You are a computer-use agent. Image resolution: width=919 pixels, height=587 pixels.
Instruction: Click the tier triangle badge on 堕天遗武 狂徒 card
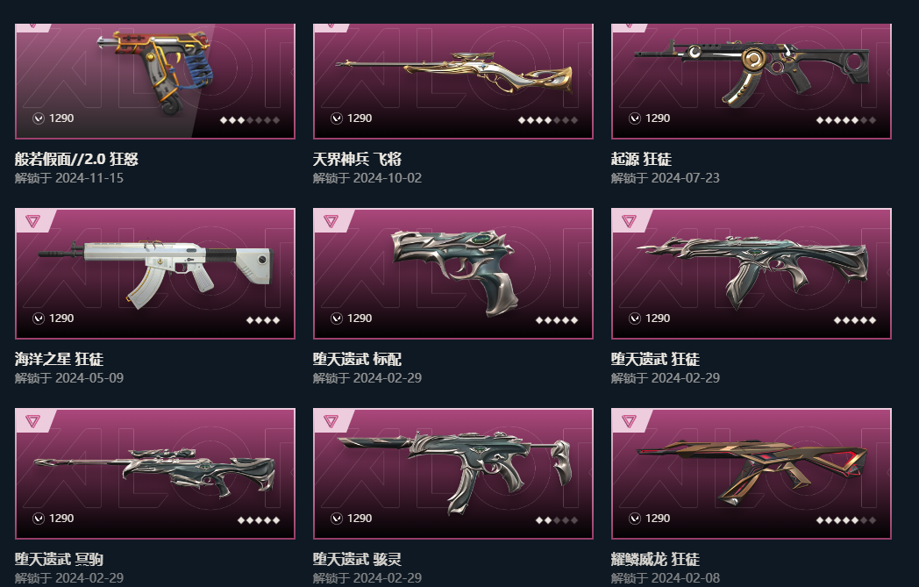(x=630, y=221)
